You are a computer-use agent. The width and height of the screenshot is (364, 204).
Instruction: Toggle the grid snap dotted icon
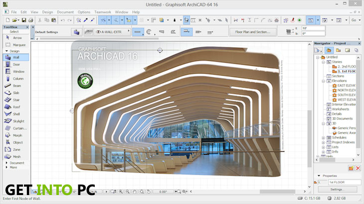tap(142, 20)
